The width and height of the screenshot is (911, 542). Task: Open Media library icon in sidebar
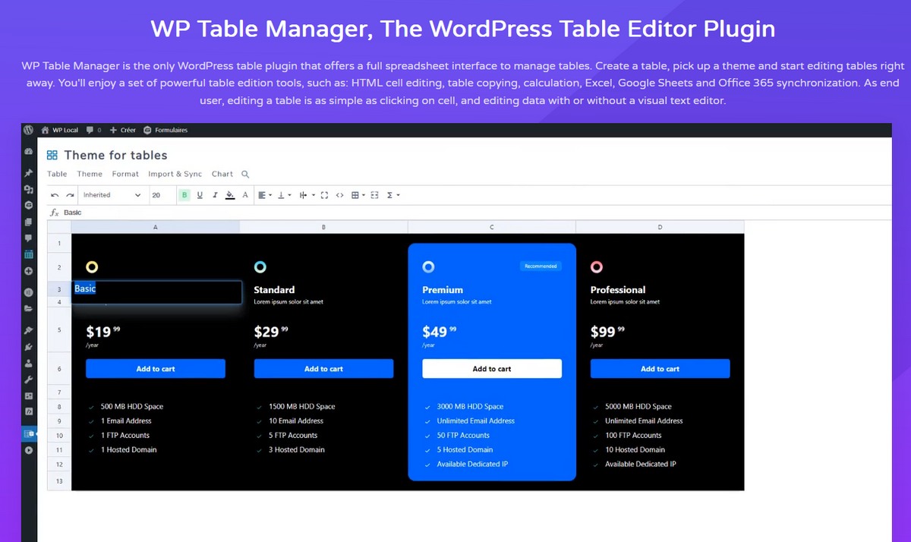(x=29, y=189)
